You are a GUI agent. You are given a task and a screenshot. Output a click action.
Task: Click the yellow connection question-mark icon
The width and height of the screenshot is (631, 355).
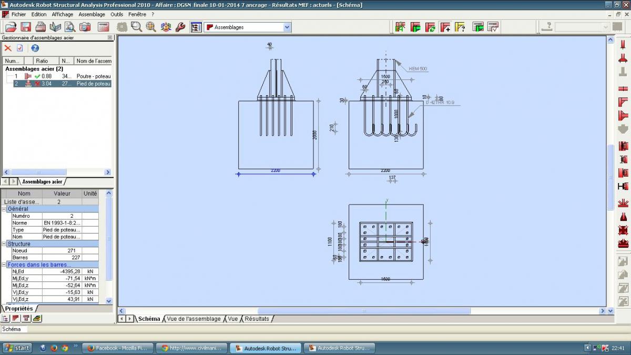460,27
